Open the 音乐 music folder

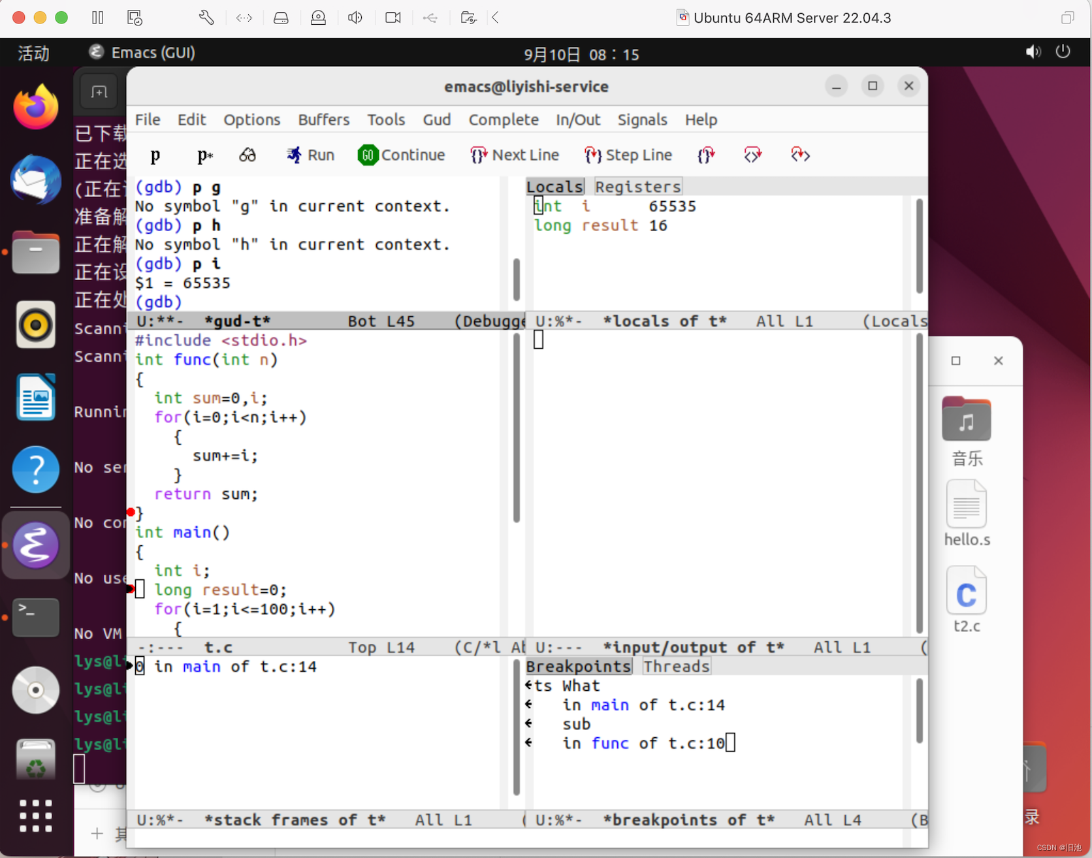[967, 432]
